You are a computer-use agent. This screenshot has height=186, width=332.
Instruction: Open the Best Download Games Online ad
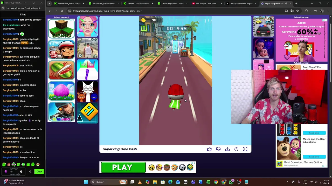tap(303, 162)
